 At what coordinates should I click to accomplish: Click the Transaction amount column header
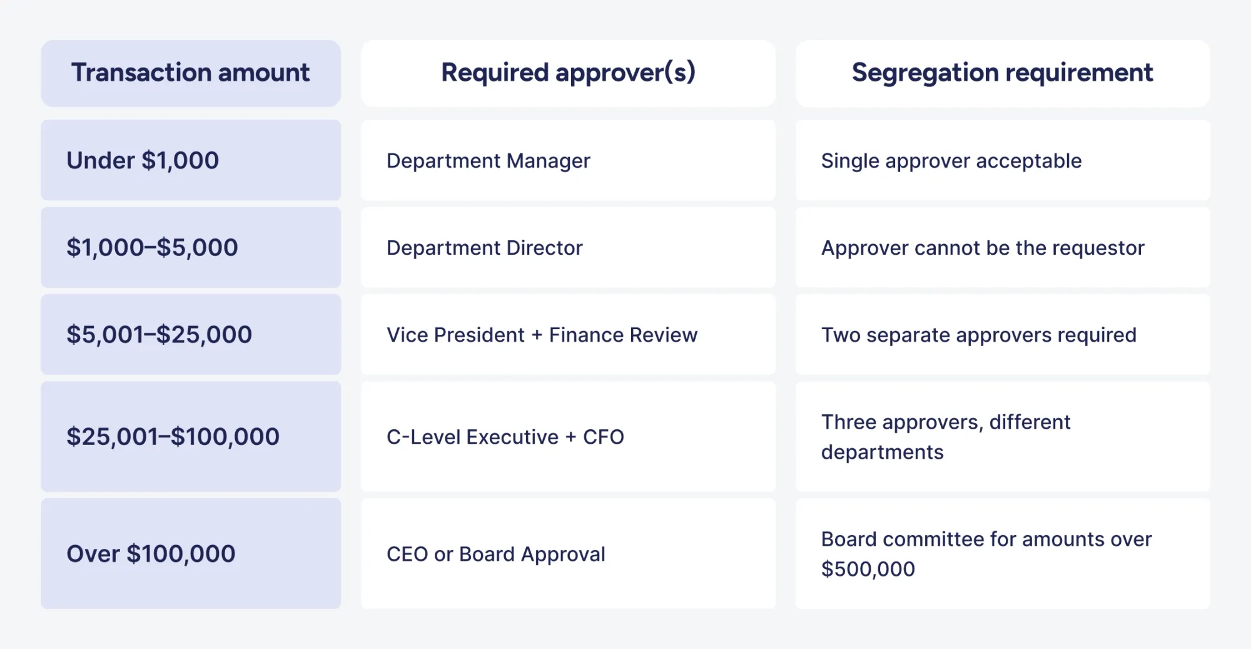(190, 73)
